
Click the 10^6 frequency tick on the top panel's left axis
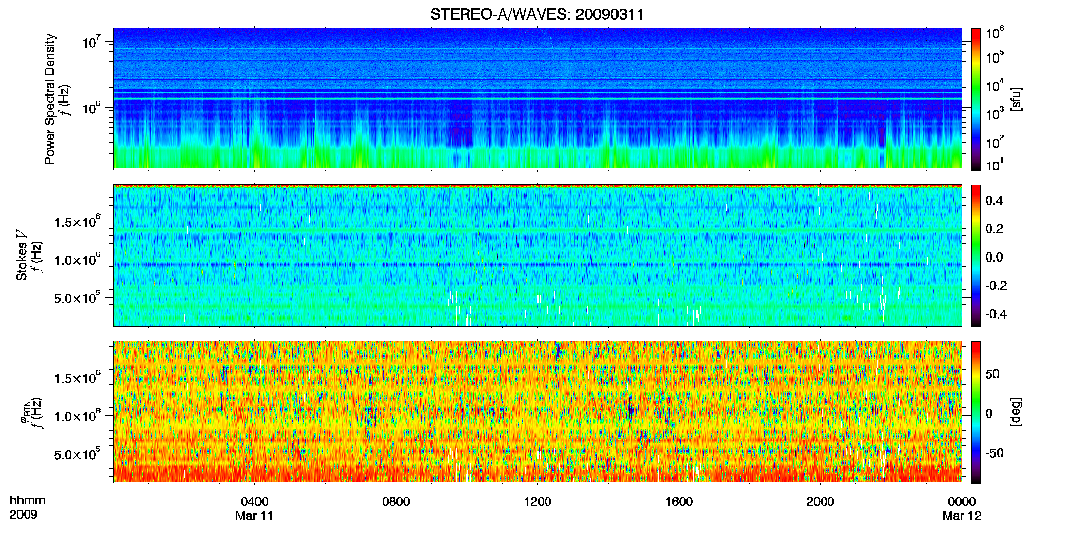click(91, 108)
